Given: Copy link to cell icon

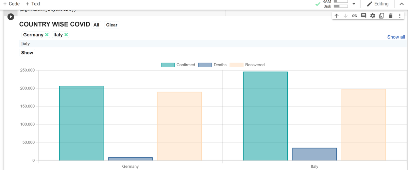Looking at the screenshot, I should [x=354, y=16].
